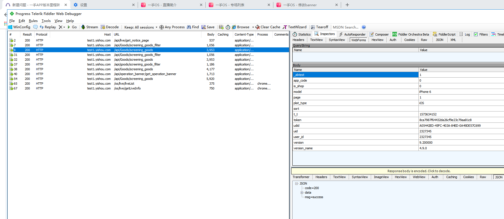
Task: Click the Tearoff toolbar button
Action: click(x=320, y=27)
